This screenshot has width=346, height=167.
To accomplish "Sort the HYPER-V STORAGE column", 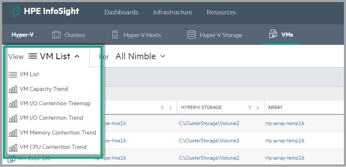I will tap(258, 108).
